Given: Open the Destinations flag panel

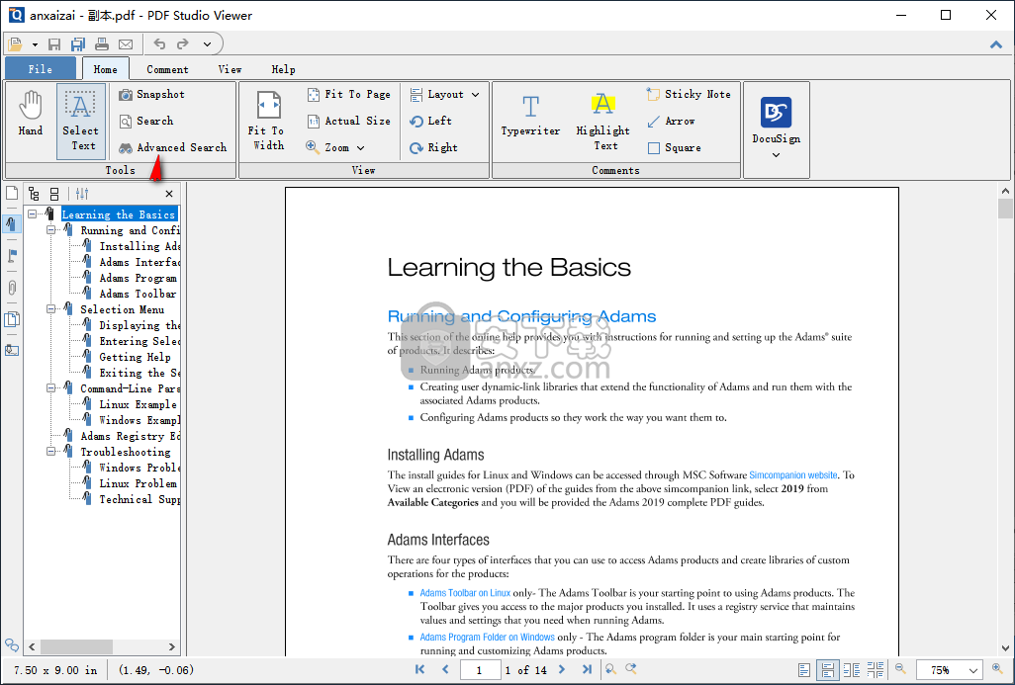Looking at the screenshot, I should click(12, 255).
